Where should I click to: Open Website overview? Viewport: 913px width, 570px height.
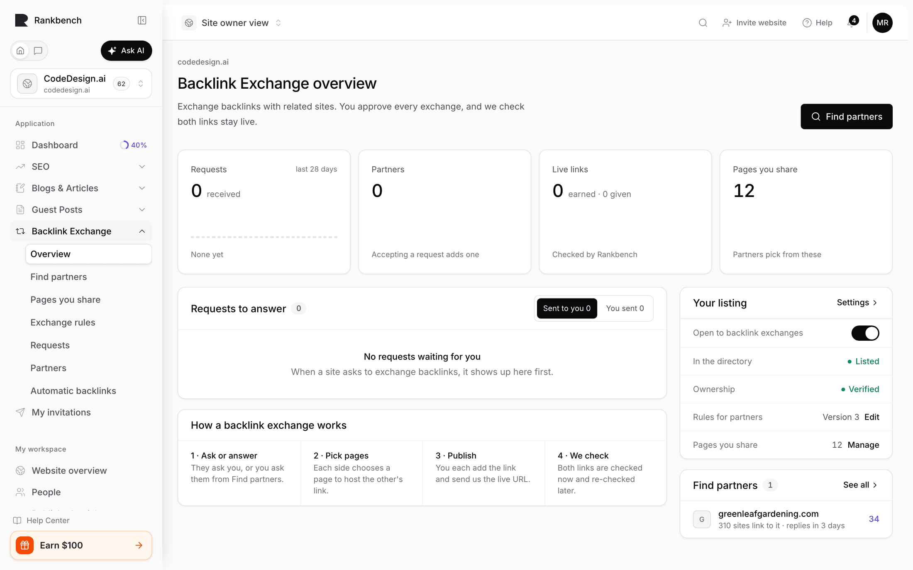[81, 471]
